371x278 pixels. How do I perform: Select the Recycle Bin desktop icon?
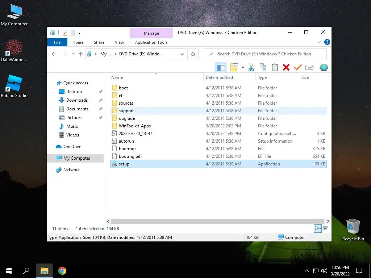pos(353,230)
